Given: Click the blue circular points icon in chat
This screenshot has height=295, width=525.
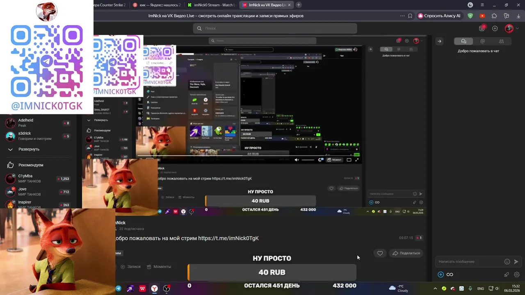Looking at the screenshot, I should (x=441, y=275).
